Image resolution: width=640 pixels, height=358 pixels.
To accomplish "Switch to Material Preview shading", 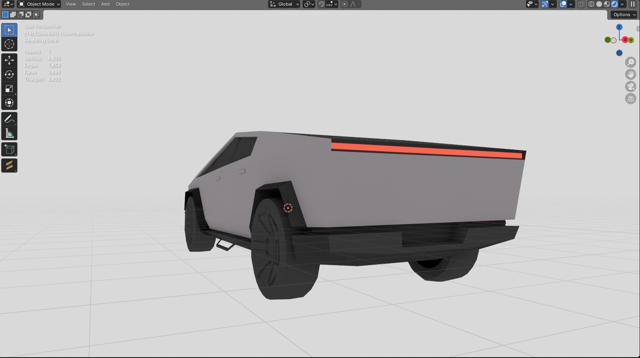I will [607, 4].
